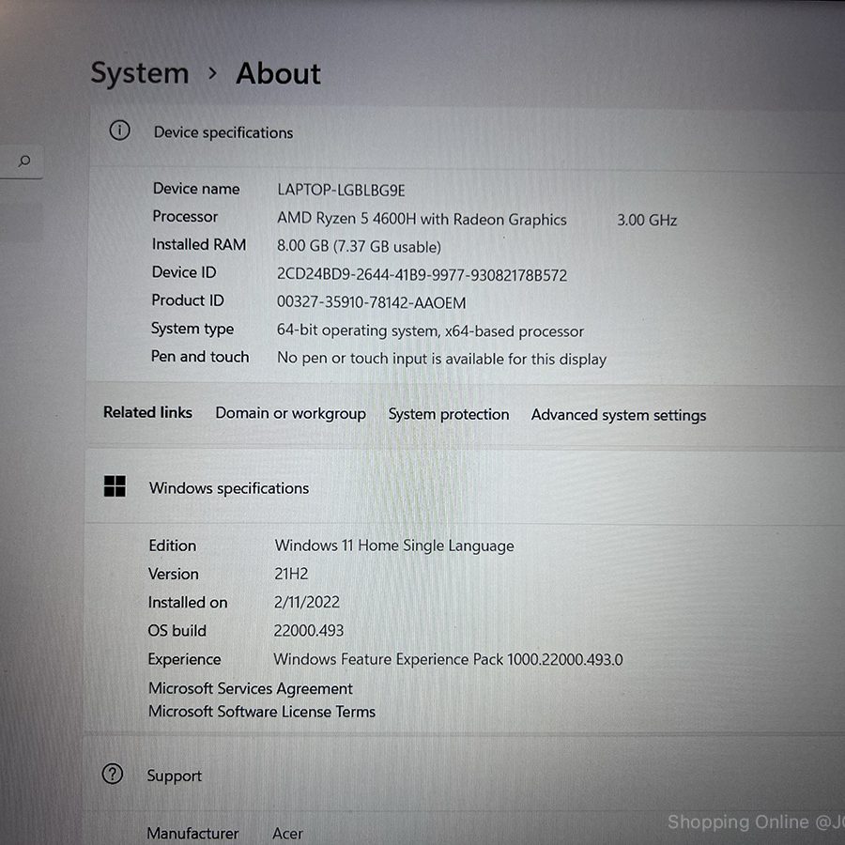Screen dimensions: 845x845
Task: Go back to System in the breadcrumb
Action: coord(140,73)
